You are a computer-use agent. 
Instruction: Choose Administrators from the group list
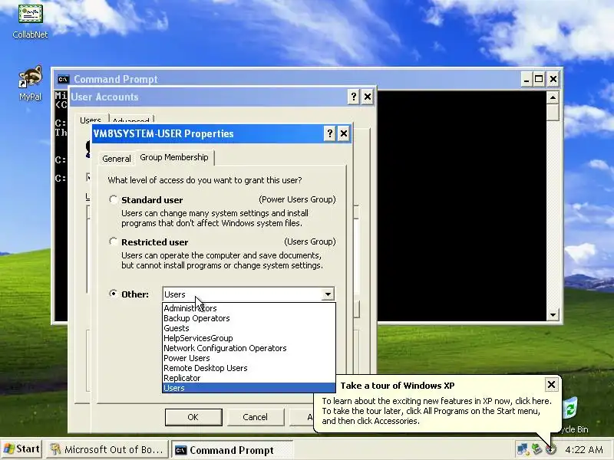click(x=249, y=308)
